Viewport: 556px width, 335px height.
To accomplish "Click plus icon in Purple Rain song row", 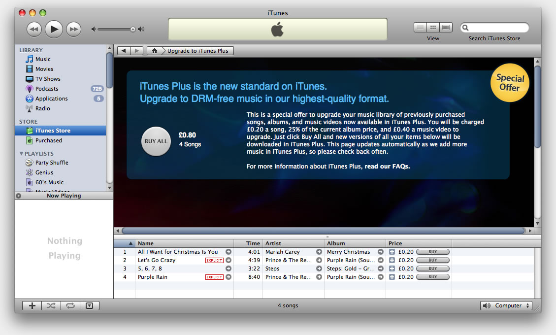I will [392, 277].
